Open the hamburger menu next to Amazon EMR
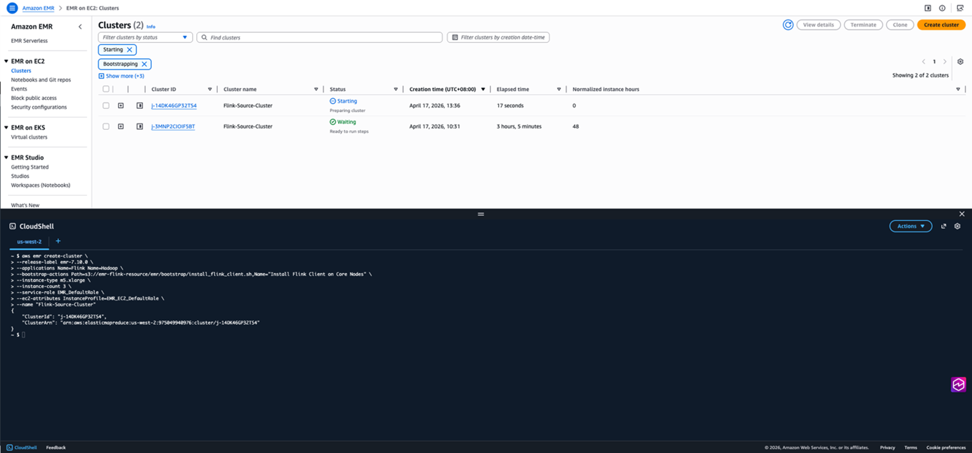Image resolution: width=972 pixels, height=453 pixels. point(12,8)
